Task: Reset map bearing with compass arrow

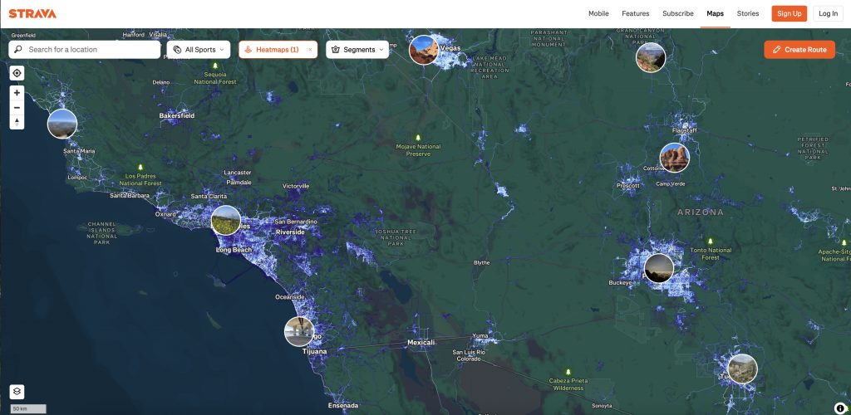Action: coord(17,122)
